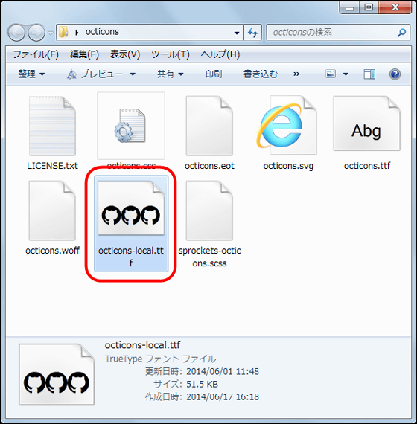The width and height of the screenshot is (417, 424).
Task: Open the address bar history dropdown
Action: (237, 33)
